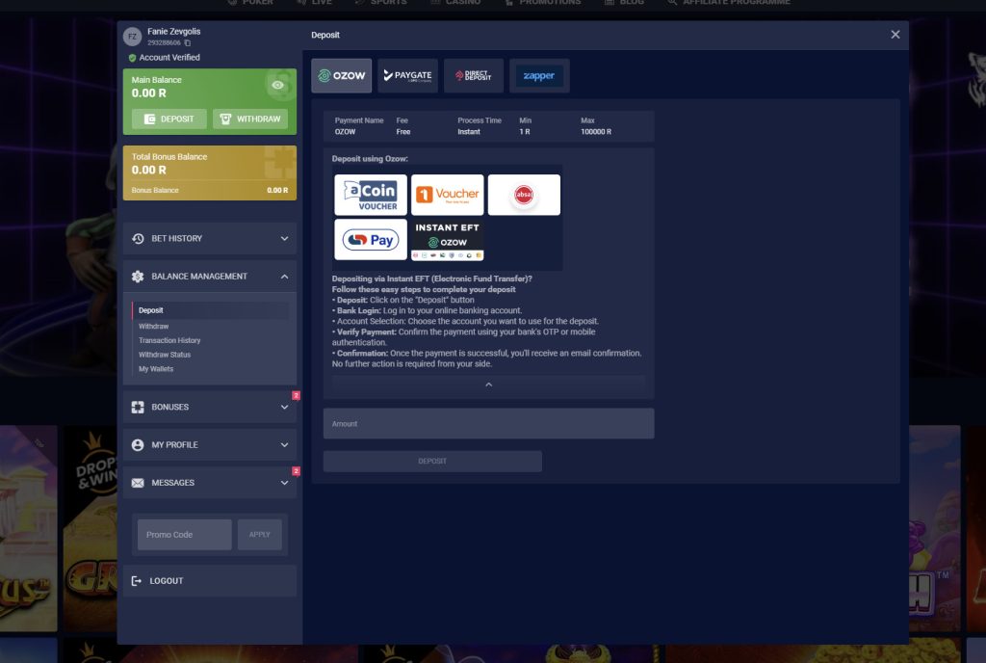Expand the My Profile section
The image size is (986, 663).
click(209, 444)
